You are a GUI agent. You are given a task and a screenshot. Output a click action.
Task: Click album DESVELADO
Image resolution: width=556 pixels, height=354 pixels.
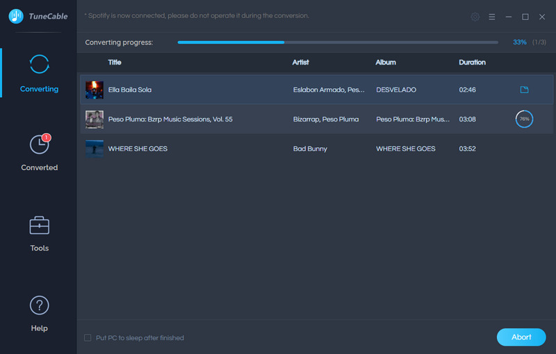click(396, 90)
